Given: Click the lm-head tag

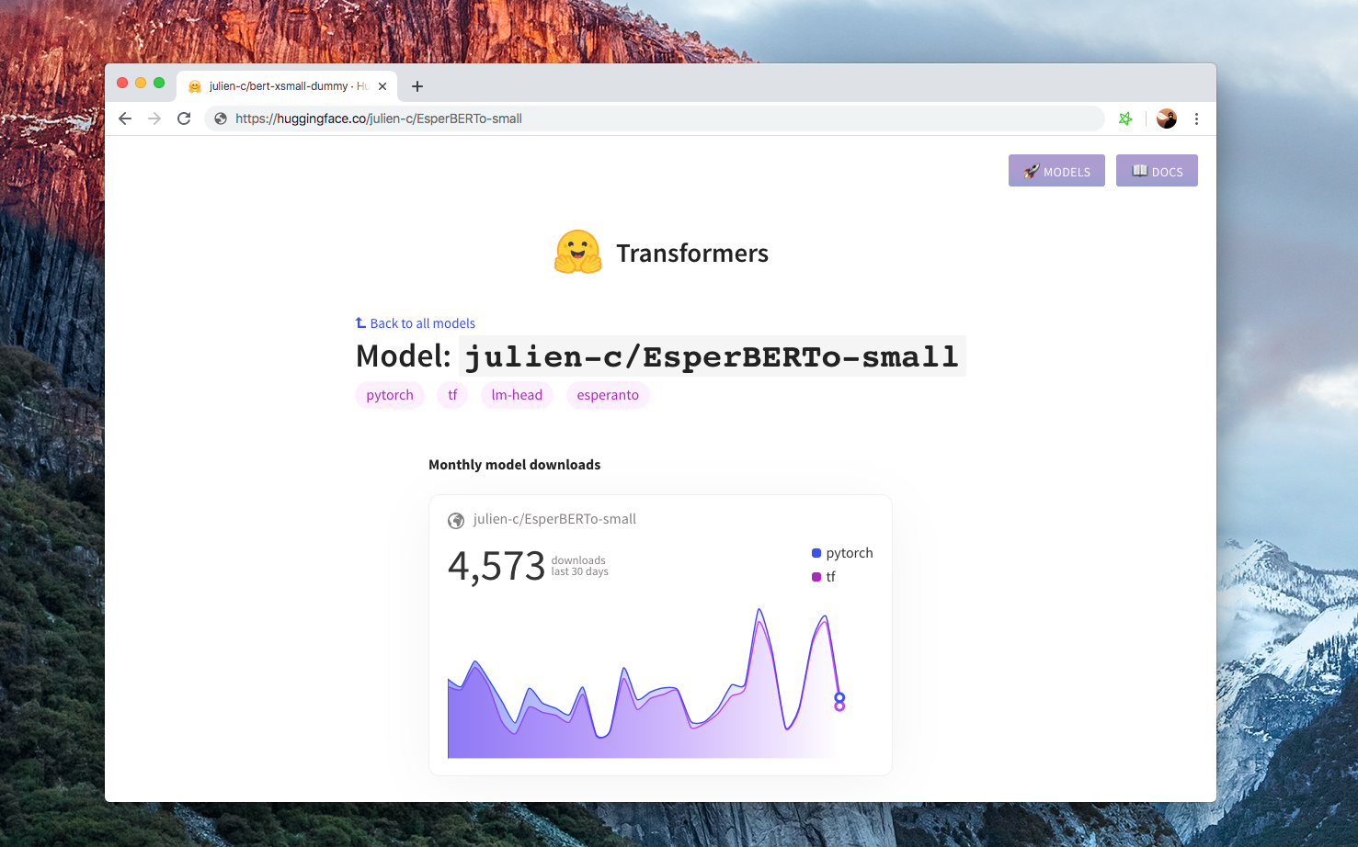Looking at the screenshot, I should 517,395.
